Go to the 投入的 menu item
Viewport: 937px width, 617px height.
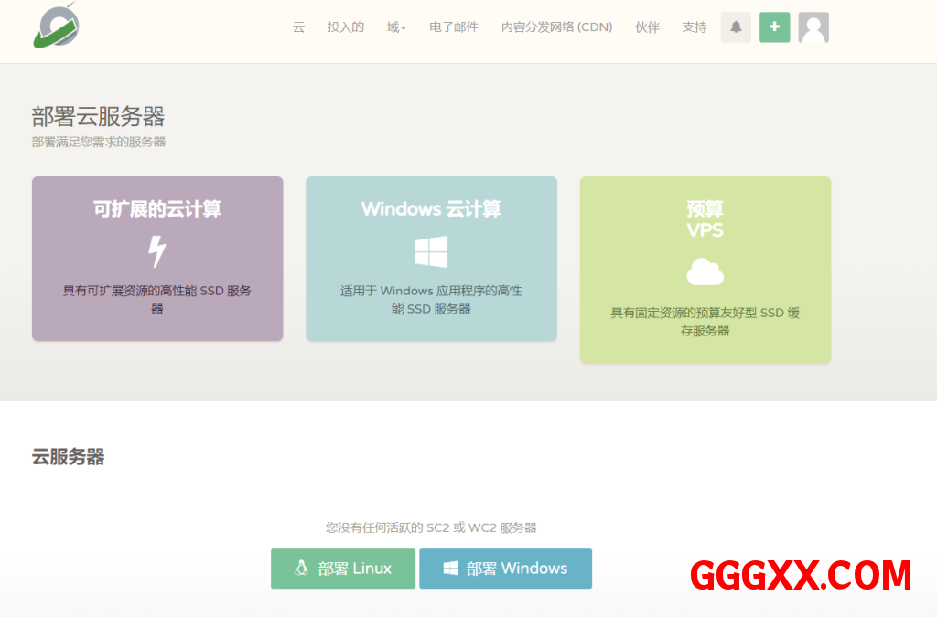pos(346,27)
